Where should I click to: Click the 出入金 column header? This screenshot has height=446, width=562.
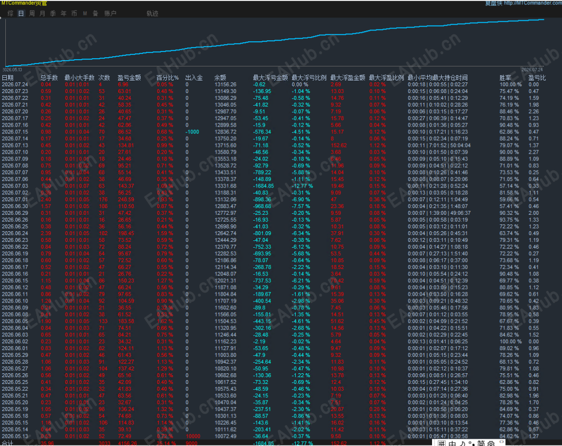pos(194,78)
